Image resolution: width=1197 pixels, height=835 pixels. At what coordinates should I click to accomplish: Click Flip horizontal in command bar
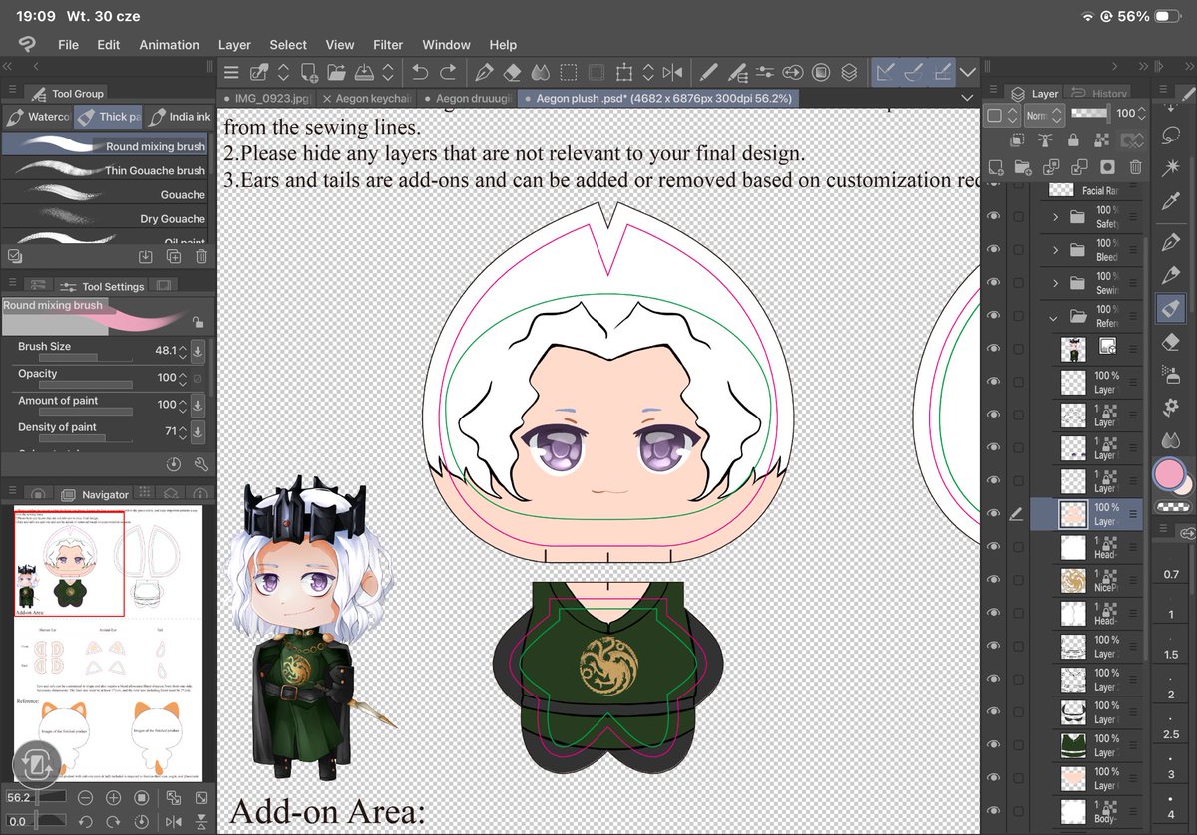(x=672, y=72)
